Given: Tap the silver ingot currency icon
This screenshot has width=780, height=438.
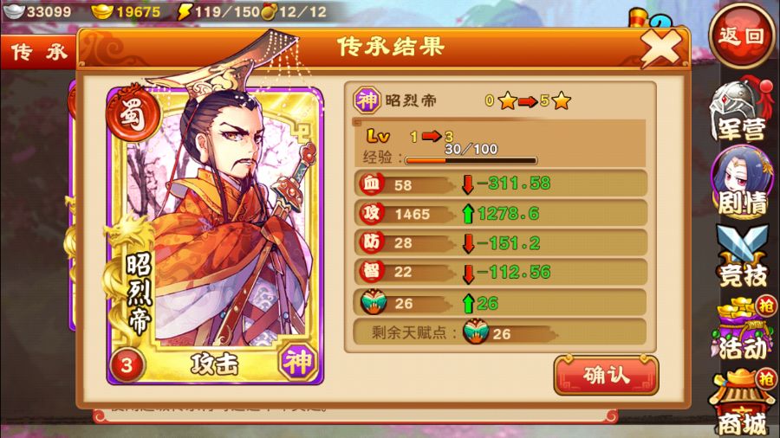Looking at the screenshot, I should pyautogui.click(x=13, y=11).
